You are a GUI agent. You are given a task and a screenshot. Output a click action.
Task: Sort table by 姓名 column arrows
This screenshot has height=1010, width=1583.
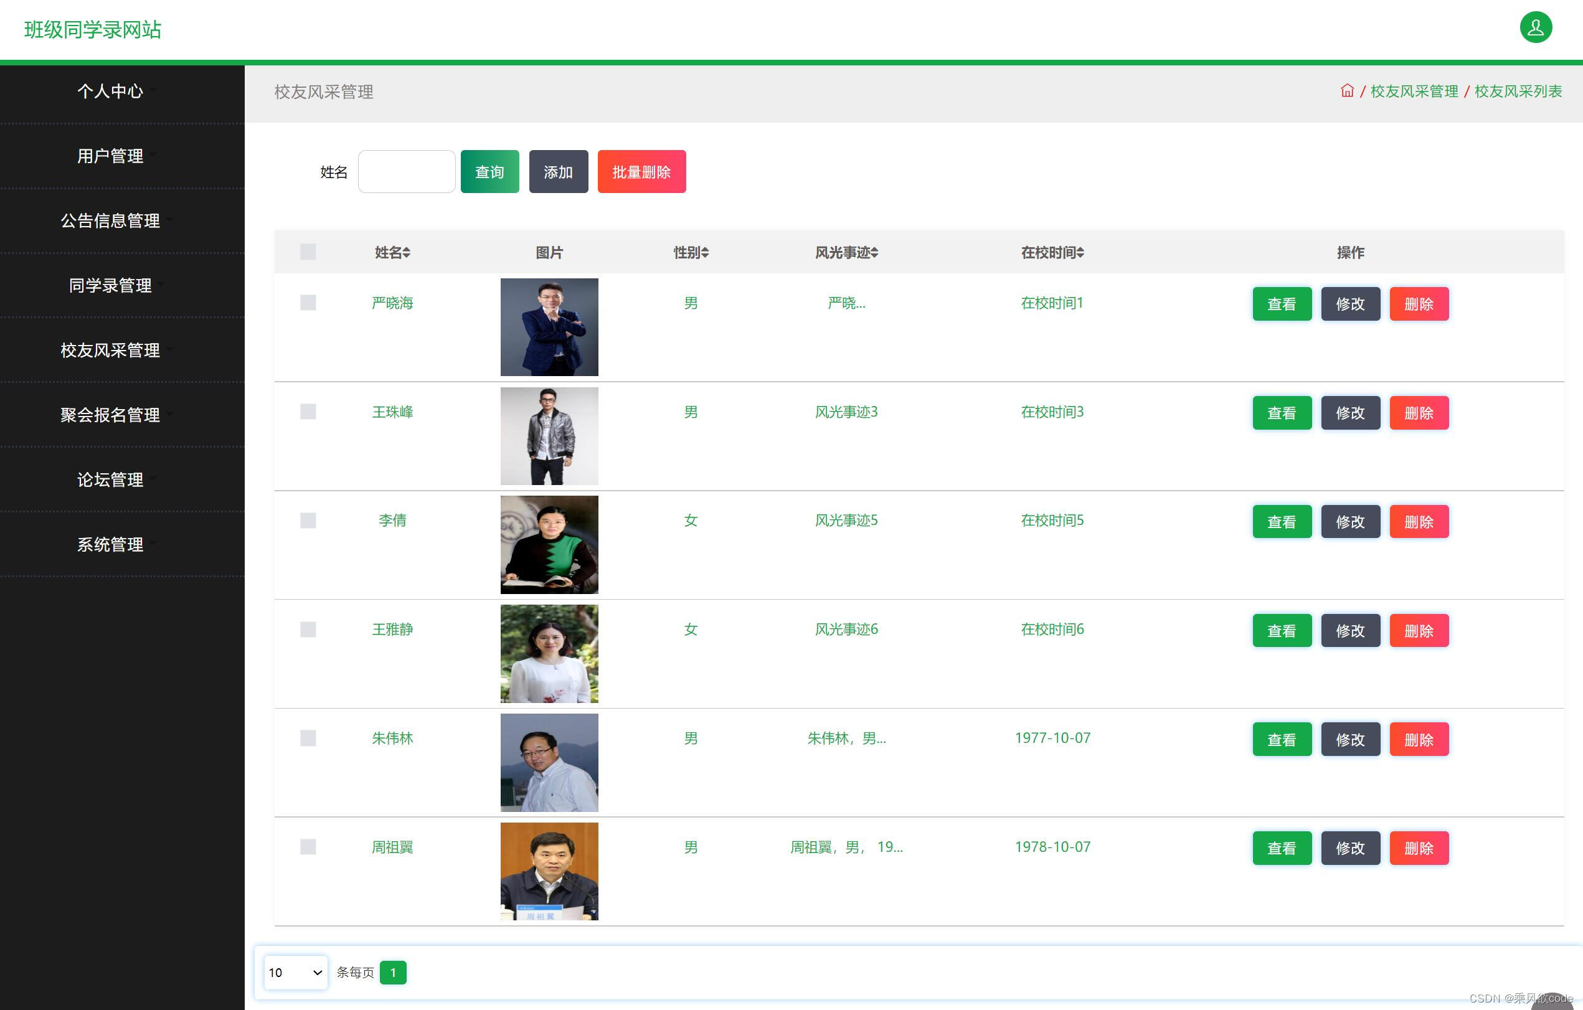tap(407, 253)
